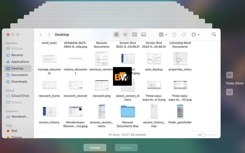
Task: Open Applications in sidebar
Action: 18,62
